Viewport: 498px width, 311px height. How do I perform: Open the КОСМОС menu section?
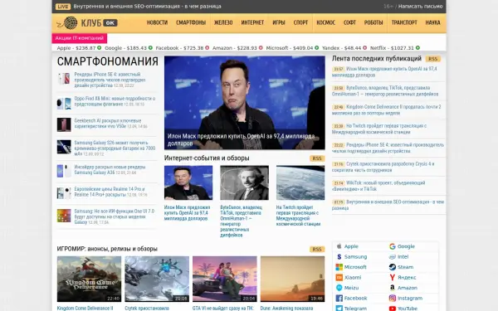coord(326,23)
